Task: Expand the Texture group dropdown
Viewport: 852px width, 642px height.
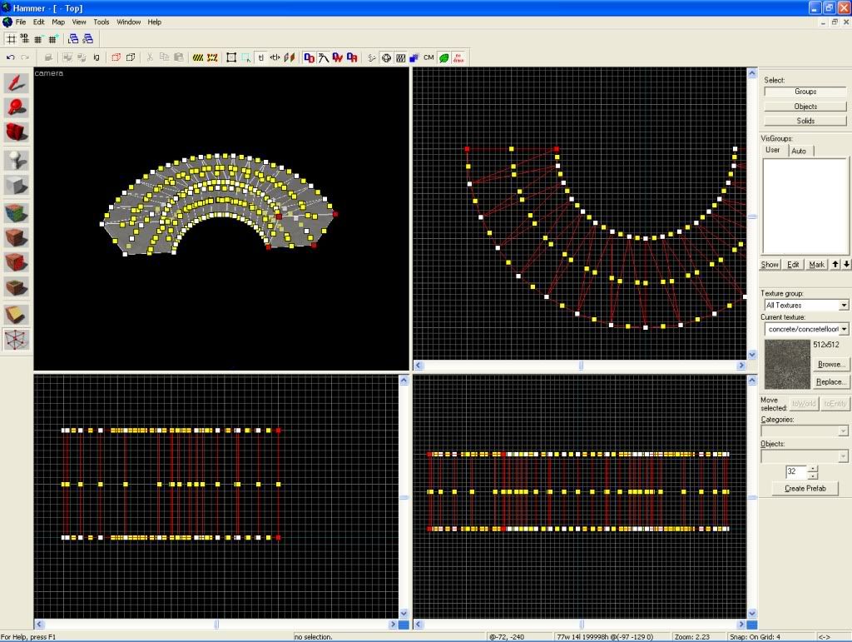Action: 844,306
